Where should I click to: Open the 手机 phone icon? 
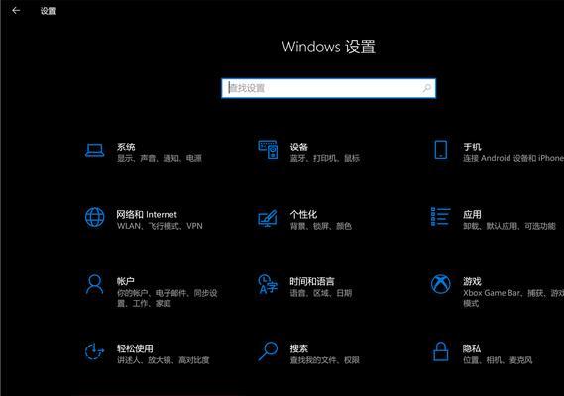click(441, 149)
